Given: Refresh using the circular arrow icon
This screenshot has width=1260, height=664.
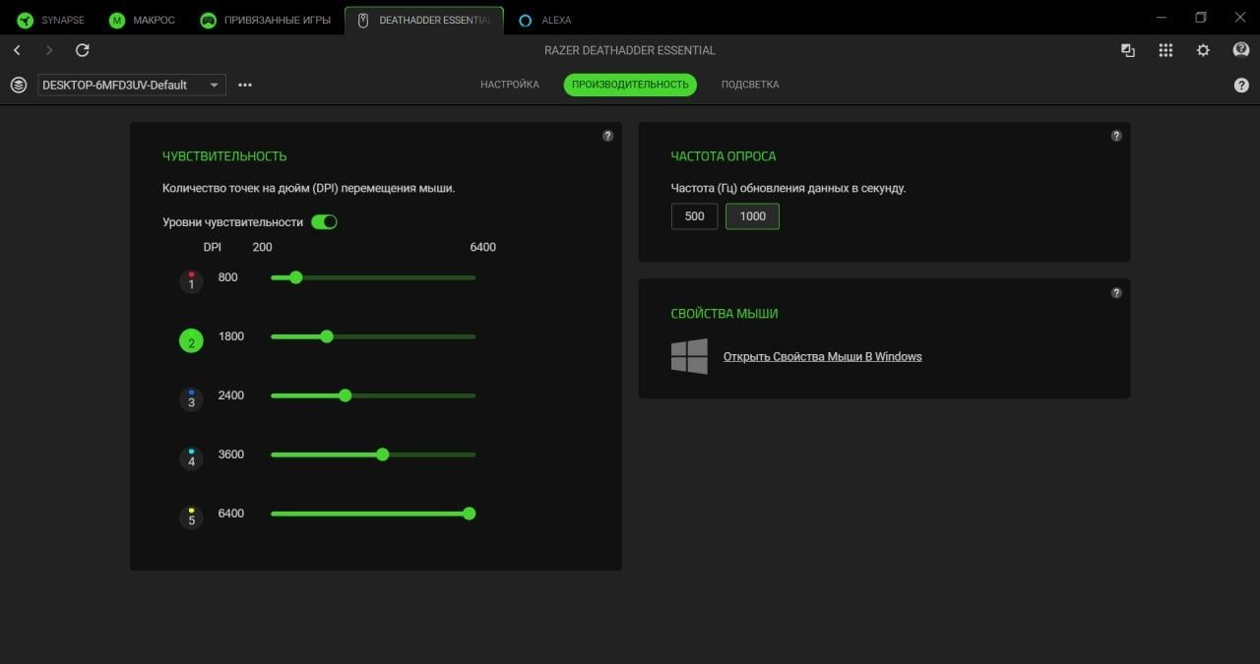Looking at the screenshot, I should click(83, 50).
